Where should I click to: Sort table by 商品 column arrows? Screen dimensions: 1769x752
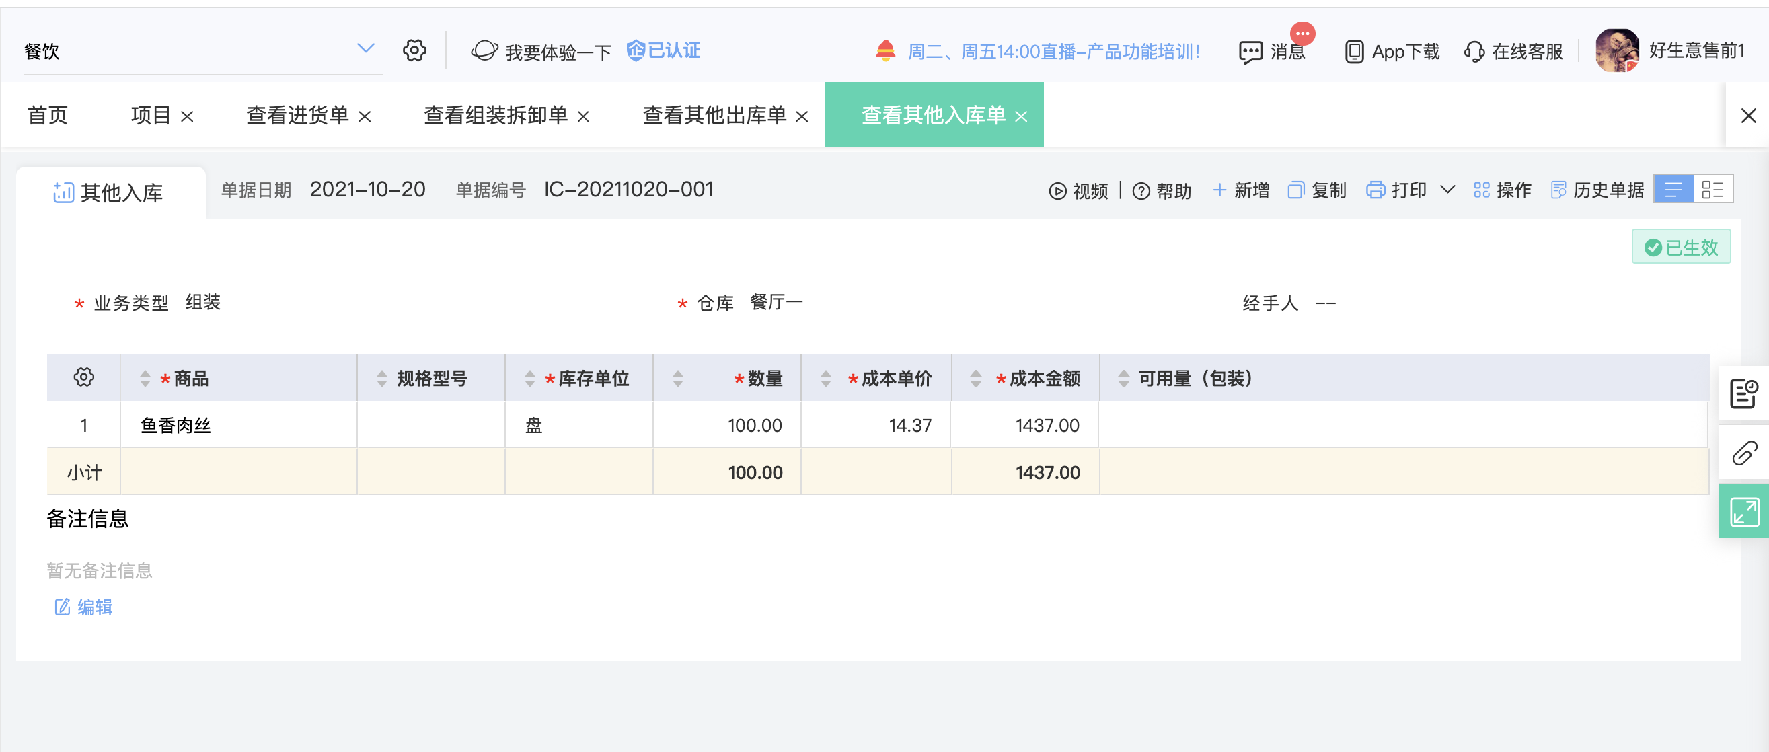point(144,379)
